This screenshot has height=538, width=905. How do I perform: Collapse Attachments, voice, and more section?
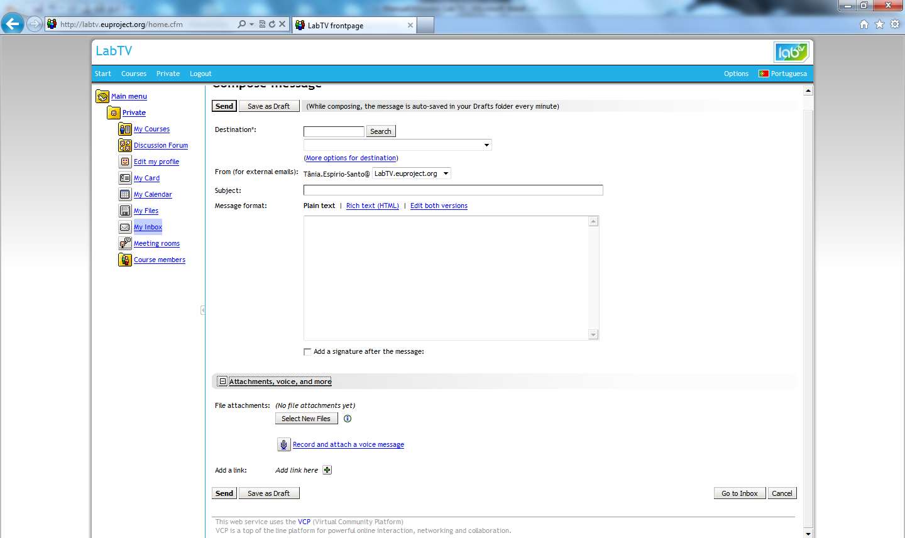pos(222,382)
